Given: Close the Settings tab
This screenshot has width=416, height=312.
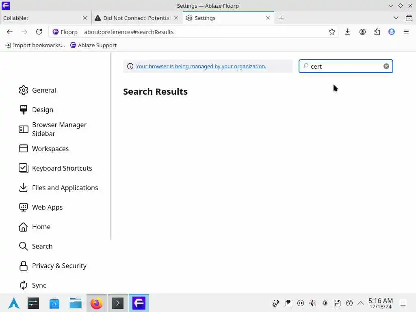Looking at the screenshot, I should (x=268, y=18).
